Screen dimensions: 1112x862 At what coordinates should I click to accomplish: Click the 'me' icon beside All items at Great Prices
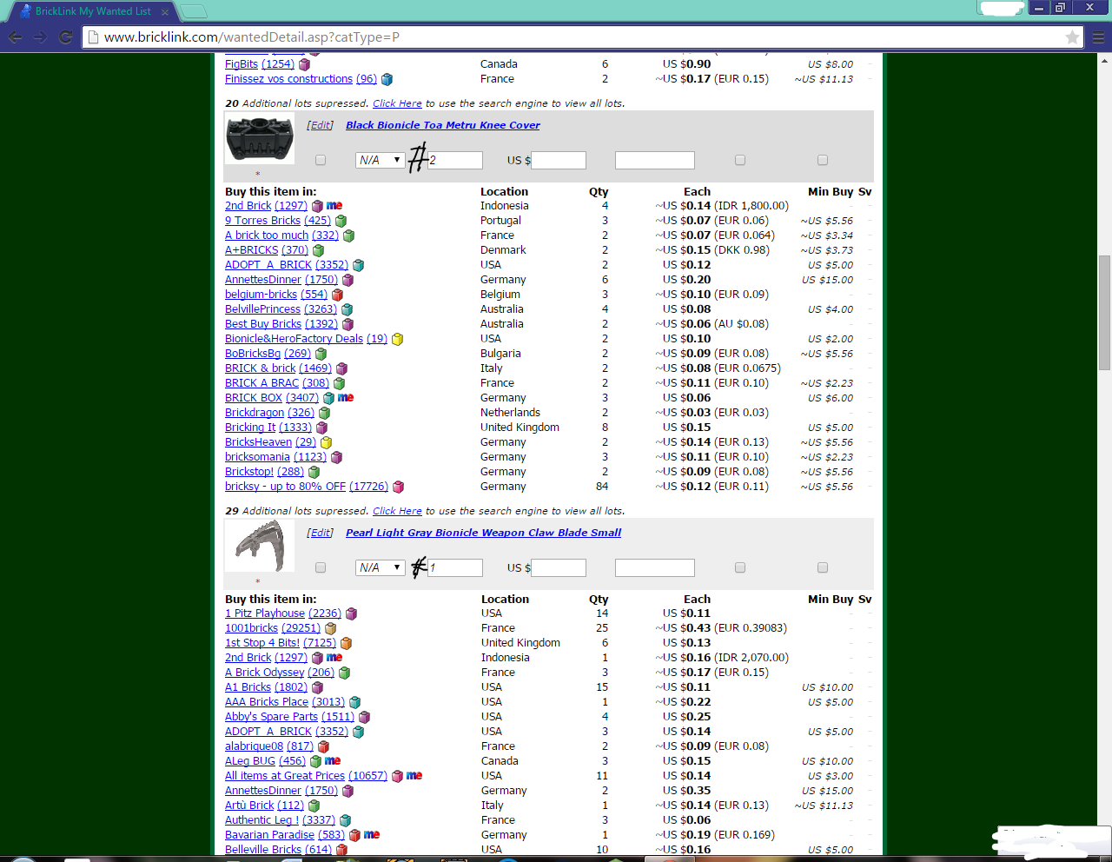[x=414, y=776]
